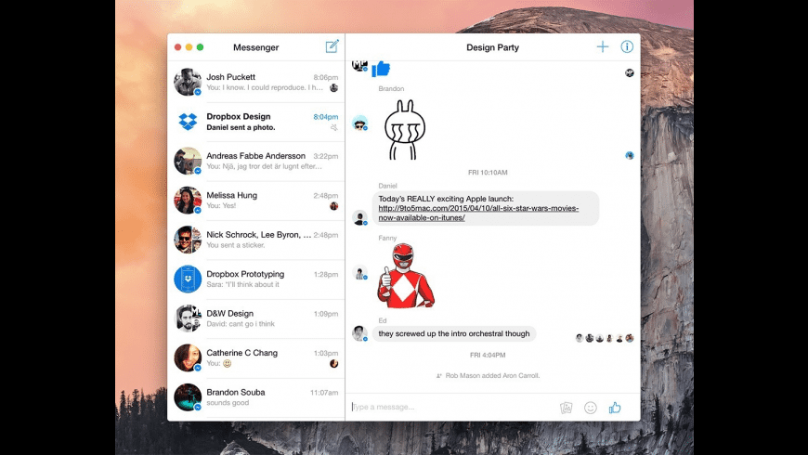Click Brandon's avatar beside the rabbit sticker

(x=359, y=123)
